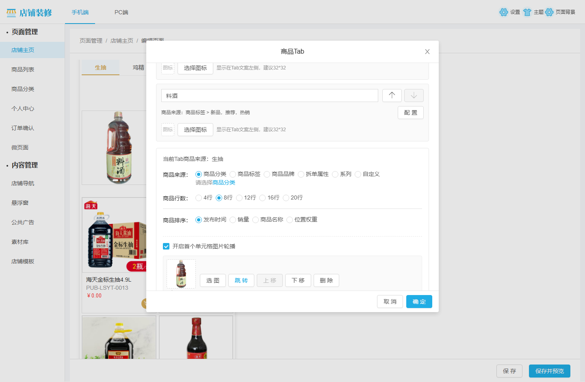Click 取消 in the dialog

[390, 302]
